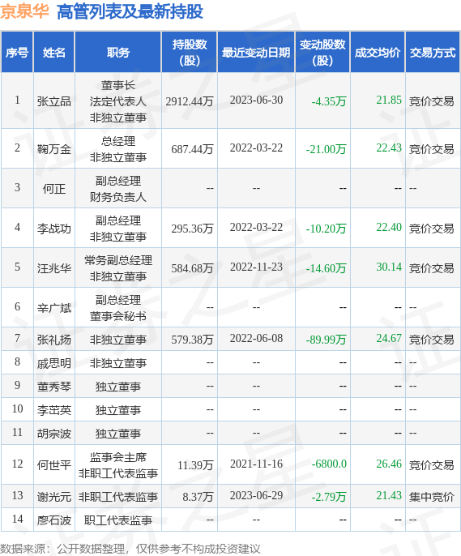The image size is (461, 556).
Task: Click the name 廖石波
Action: pos(53,520)
